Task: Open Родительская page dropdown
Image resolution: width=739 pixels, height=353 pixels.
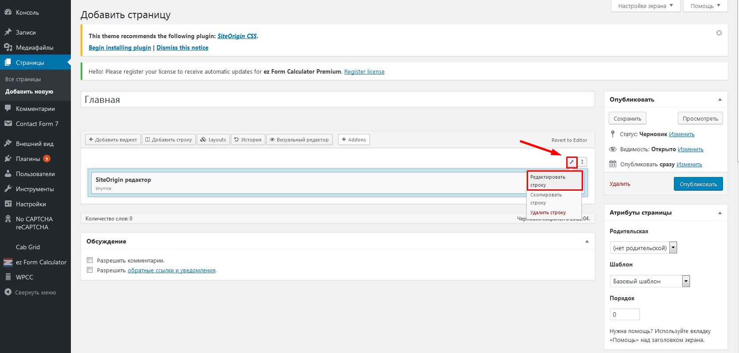Action: click(x=643, y=248)
